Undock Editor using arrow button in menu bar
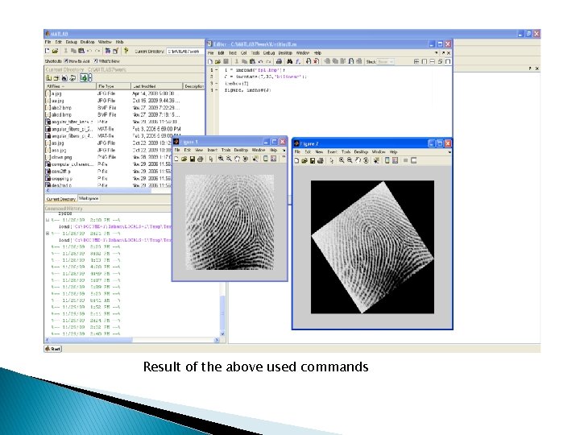 click(443, 53)
